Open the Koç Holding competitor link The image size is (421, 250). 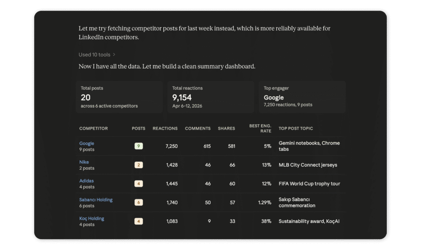coord(92,218)
